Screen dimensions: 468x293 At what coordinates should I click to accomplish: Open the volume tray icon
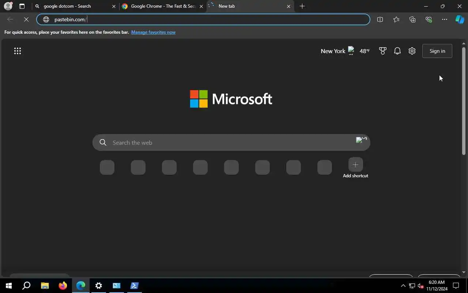pyautogui.click(x=420, y=286)
